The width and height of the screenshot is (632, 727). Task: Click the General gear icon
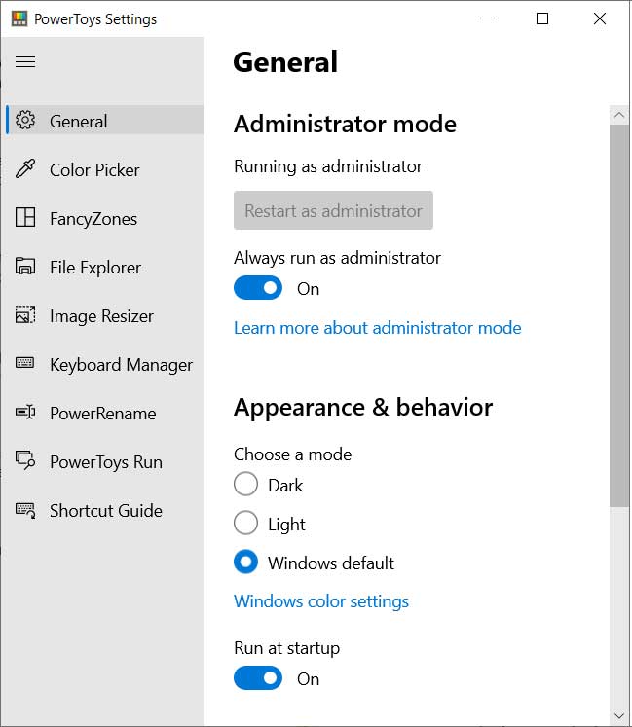[25, 120]
